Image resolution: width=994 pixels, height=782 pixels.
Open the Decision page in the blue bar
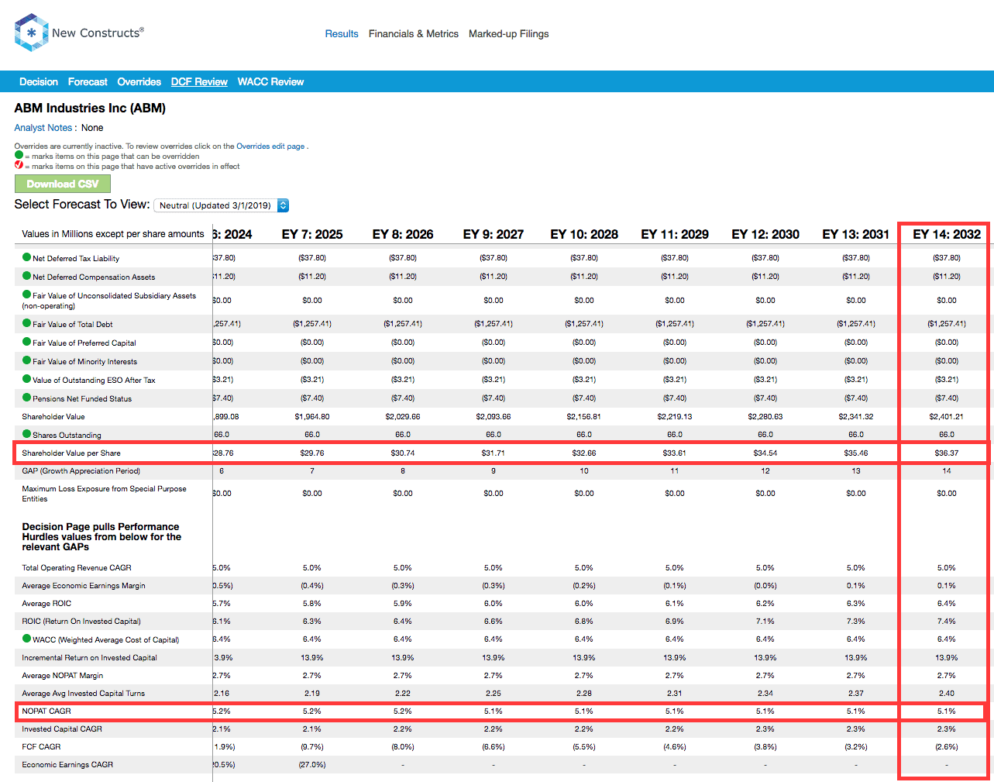coord(39,81)
